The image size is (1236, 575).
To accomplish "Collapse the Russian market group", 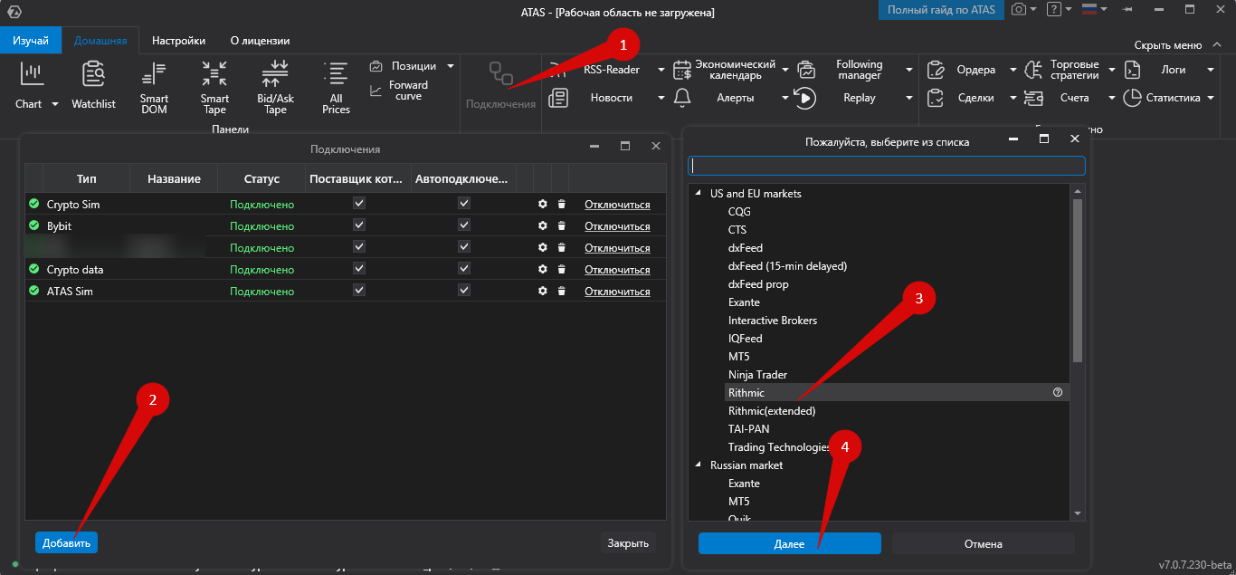I will pos(698,465).
